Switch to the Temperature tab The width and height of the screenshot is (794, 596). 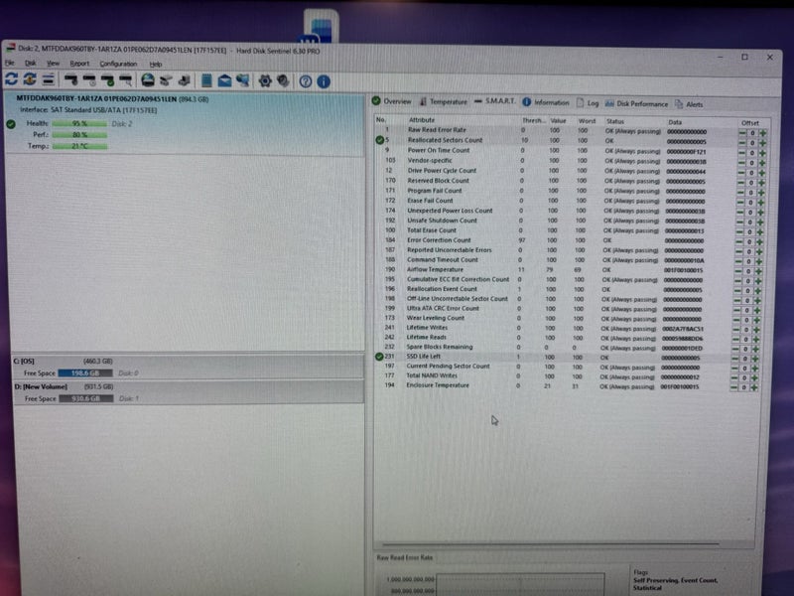[x=443, y=102]
